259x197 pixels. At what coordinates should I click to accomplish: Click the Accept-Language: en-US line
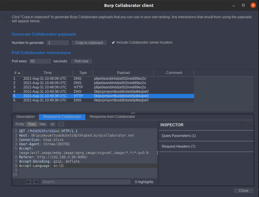(41, 166)
